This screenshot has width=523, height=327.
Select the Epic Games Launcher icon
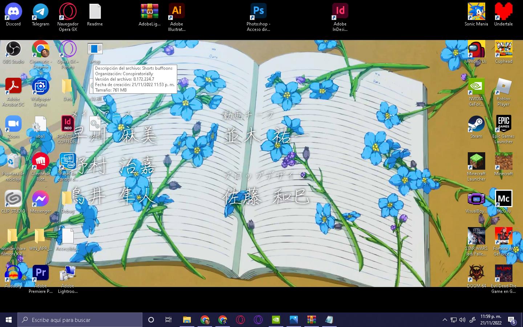pos(503,124)
